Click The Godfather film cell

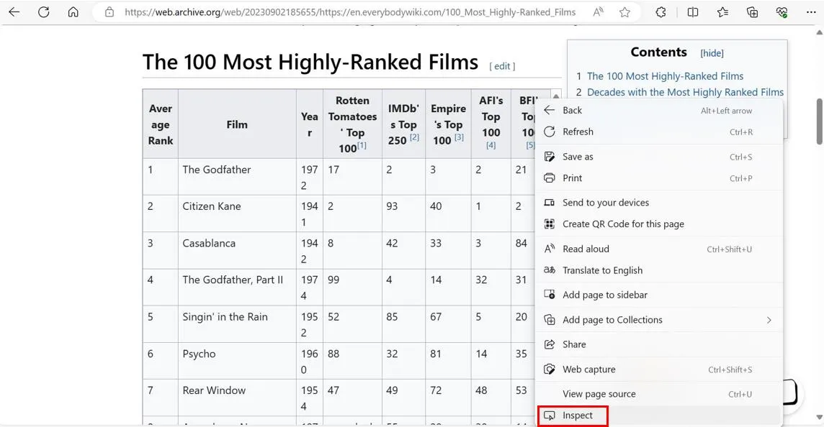click(237, 178)
